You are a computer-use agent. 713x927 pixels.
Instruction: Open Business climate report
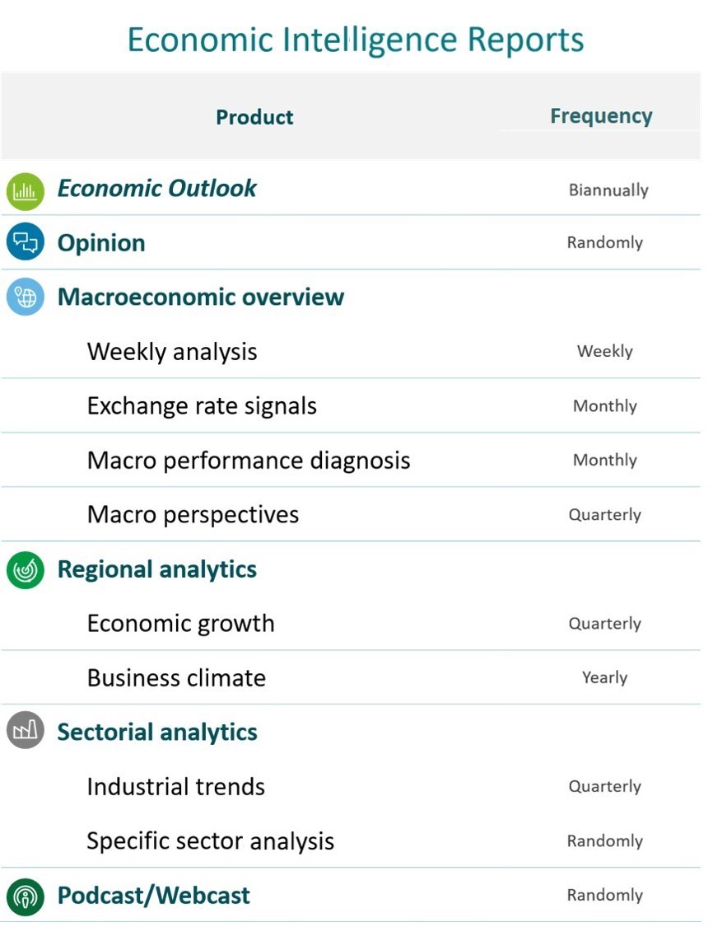click(176, 678)
